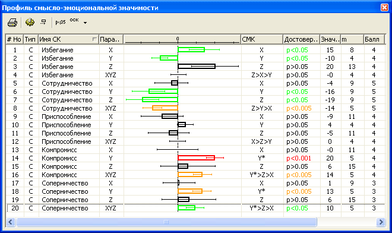
Task: Click the horizontal scrollbar left arrow
Action: (11, 222)
